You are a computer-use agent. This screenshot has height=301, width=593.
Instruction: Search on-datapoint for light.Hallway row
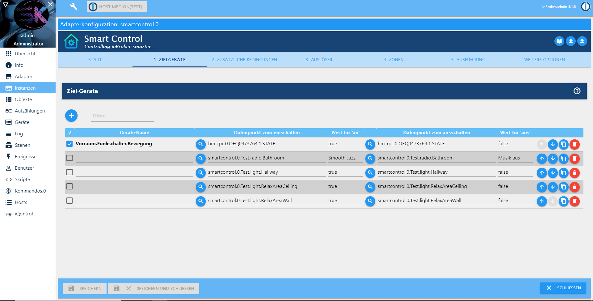(201, 172)
